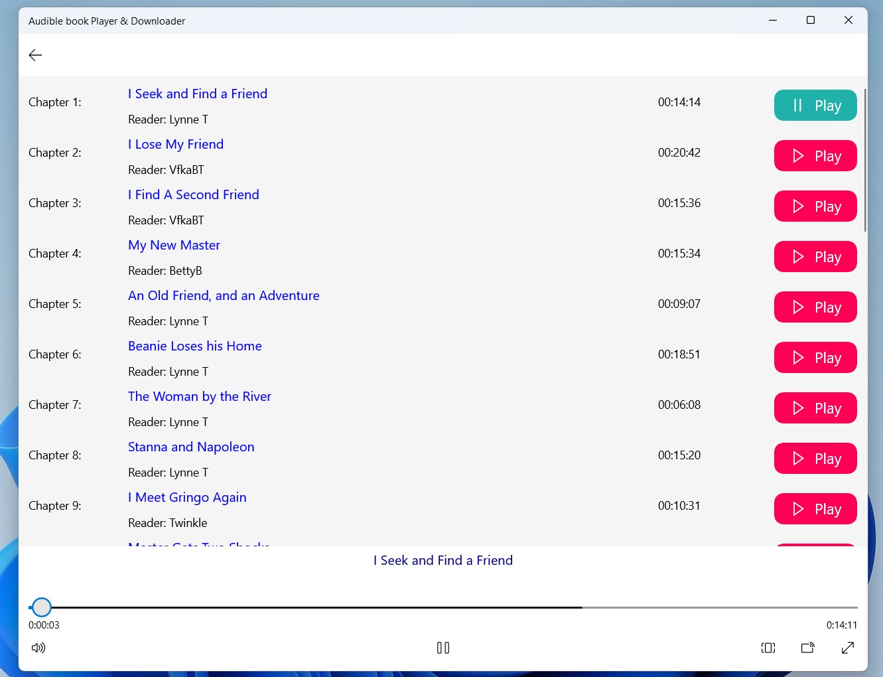883x677 pixels.
Task: Pause playback using the center pause icon
Action: click(442, 648)
